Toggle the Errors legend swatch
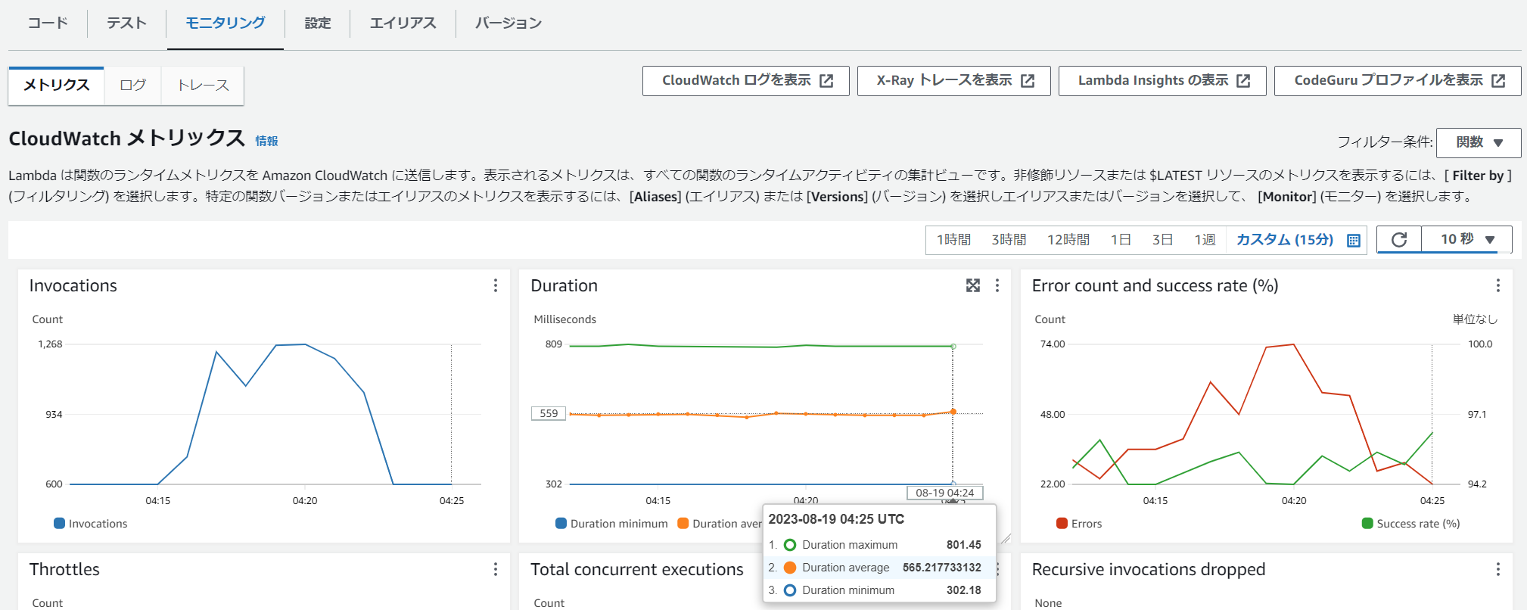 pos(1062,523)
